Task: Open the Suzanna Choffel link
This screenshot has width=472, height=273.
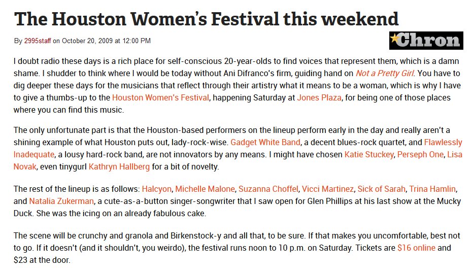Action: pos(267,189)
